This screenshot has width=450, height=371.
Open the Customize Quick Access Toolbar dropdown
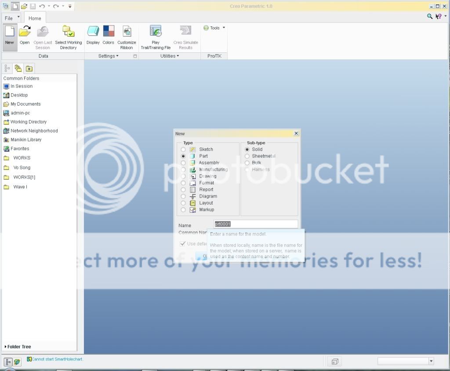tap(70, 6)
